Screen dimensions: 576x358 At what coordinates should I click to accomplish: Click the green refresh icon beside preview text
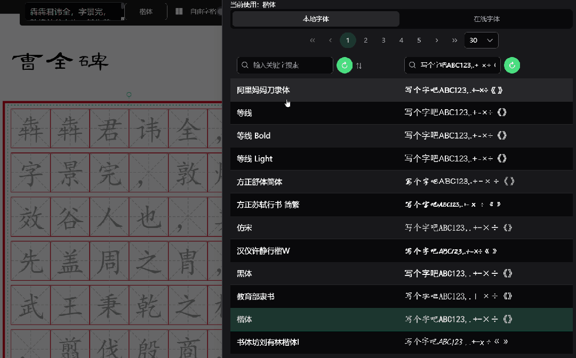tap(512, 65)
